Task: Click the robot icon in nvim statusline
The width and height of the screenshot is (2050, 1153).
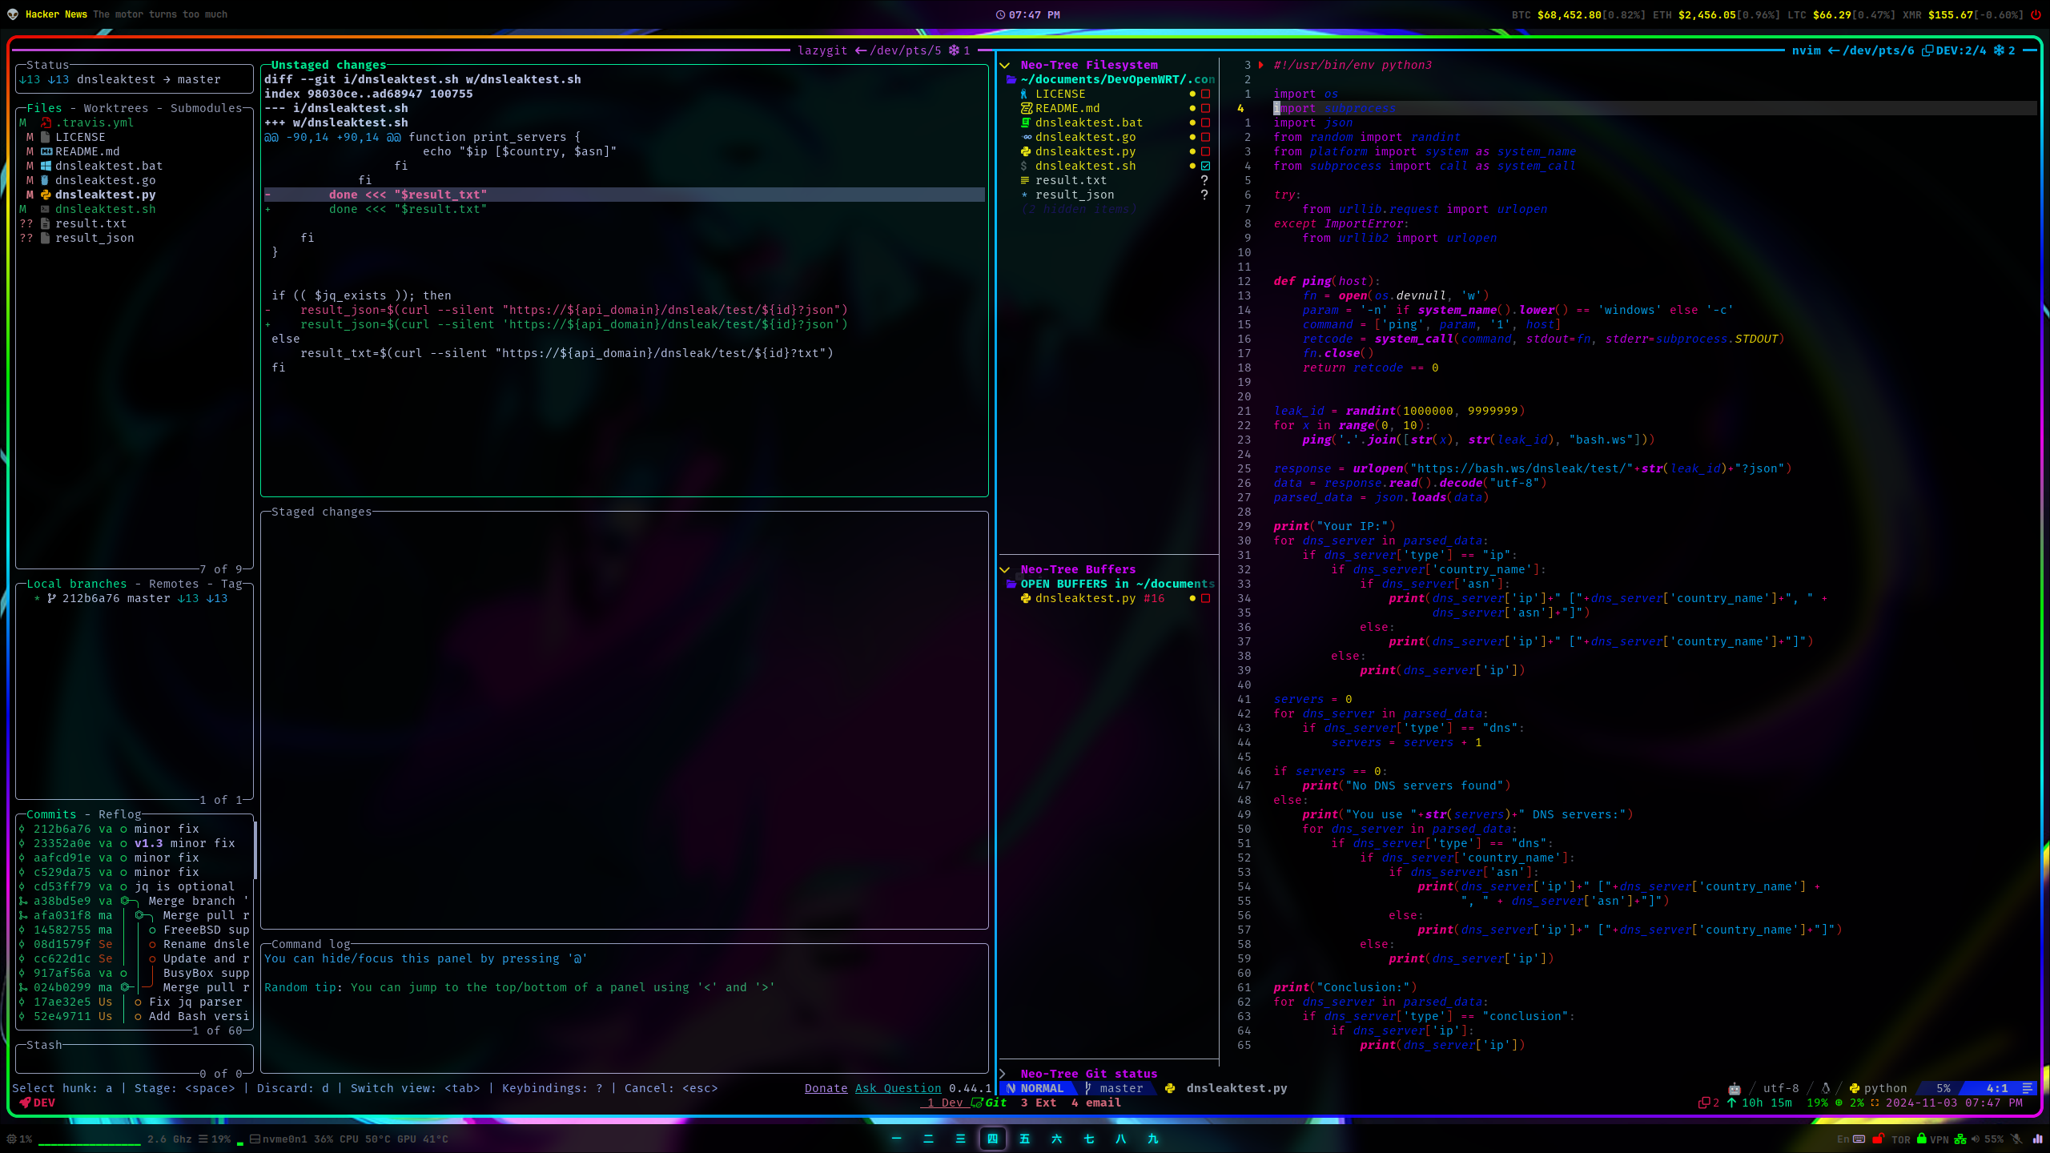Action: click(x=1734, y=1088)
